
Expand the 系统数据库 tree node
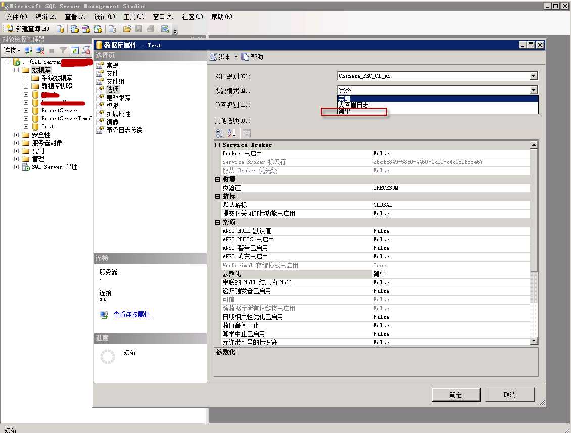coord(26,78)
